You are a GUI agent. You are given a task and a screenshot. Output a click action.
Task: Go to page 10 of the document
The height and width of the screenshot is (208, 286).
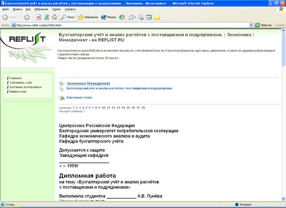pyautogui.click(x=103, y=107)
